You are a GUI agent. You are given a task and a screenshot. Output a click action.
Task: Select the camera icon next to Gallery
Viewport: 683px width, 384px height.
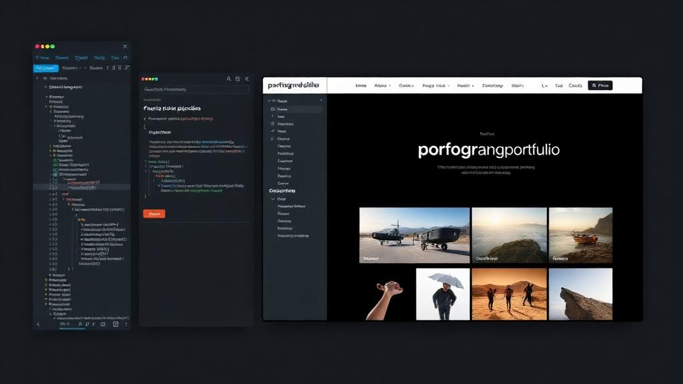[x=272, y=109]
